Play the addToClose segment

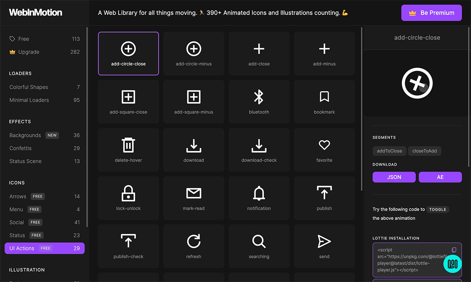click(389, 151)
